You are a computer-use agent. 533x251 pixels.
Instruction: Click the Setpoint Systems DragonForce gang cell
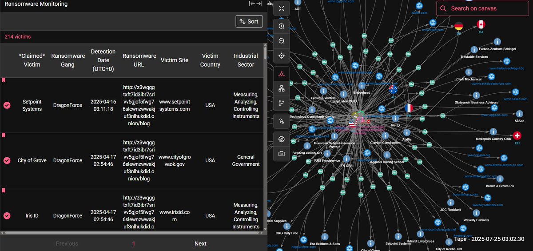(x=68, y=105)
